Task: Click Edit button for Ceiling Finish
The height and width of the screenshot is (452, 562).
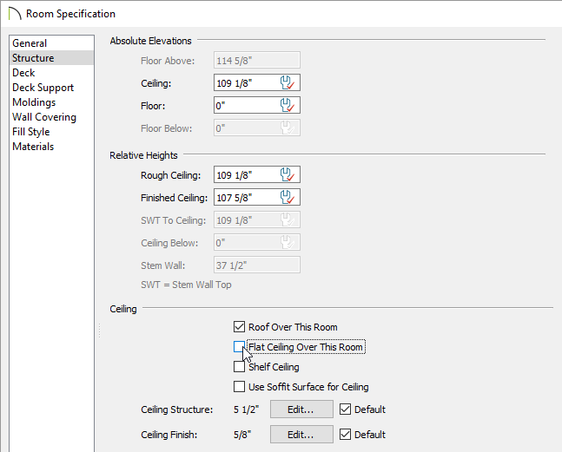Action: [301, 435]
